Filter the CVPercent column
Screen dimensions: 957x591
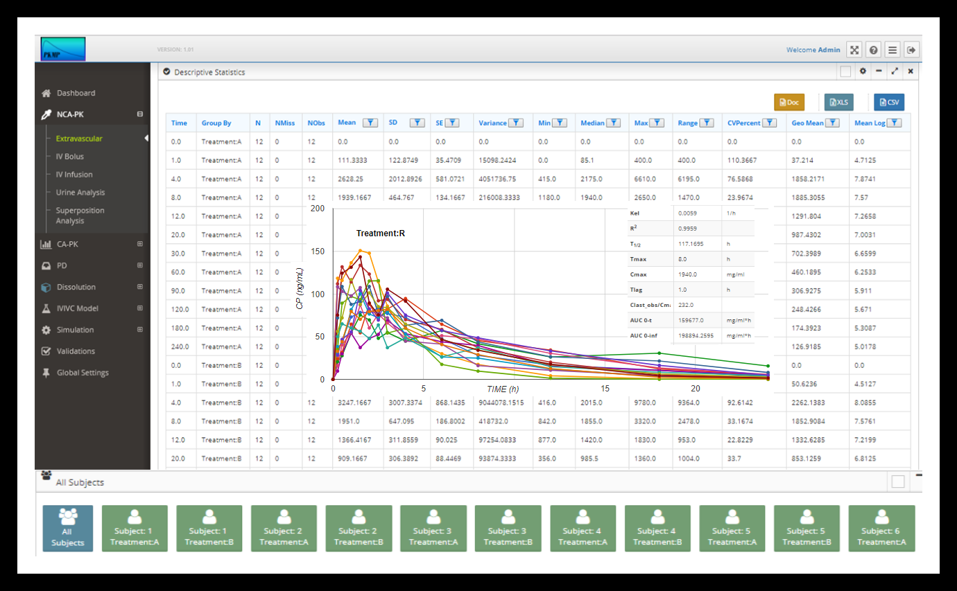pyautogui.click(x=770, y=123)
